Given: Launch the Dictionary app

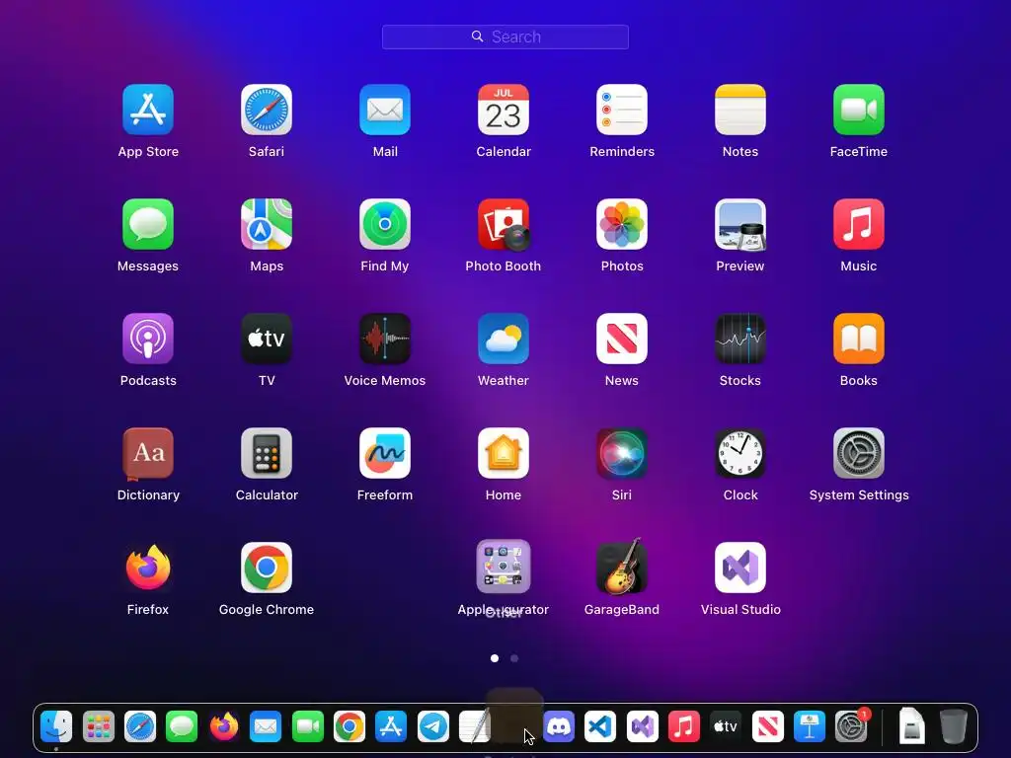Looking at the screenshot, I should pos(148,453).
